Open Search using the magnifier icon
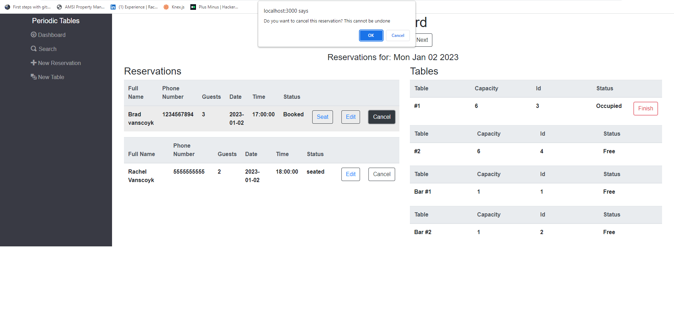This screenshot has height=323, width=674. coord(33,49)
